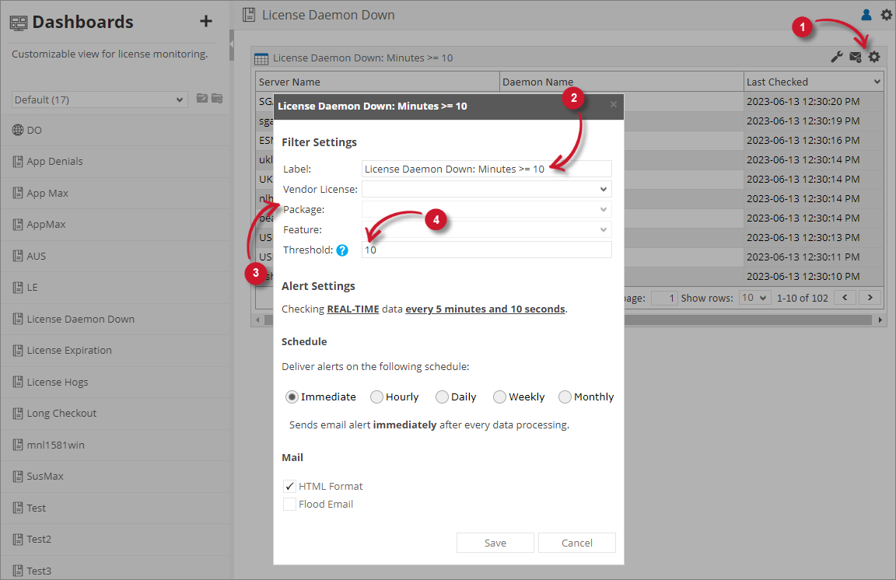This screenshot has width=896, height=580.
Task: Click the License Daemon Down page title icon
Action: pos(249,15)
